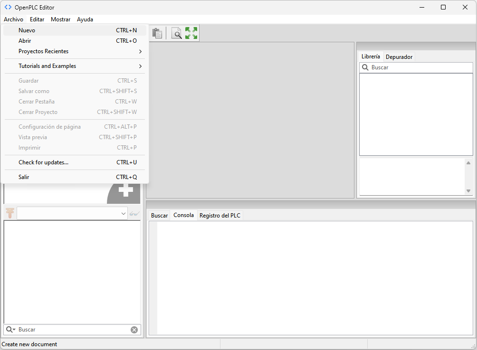Click the Paste clipboard toolbar icon
The height and width of the screenshot is (350, 477).
[157, 33]
